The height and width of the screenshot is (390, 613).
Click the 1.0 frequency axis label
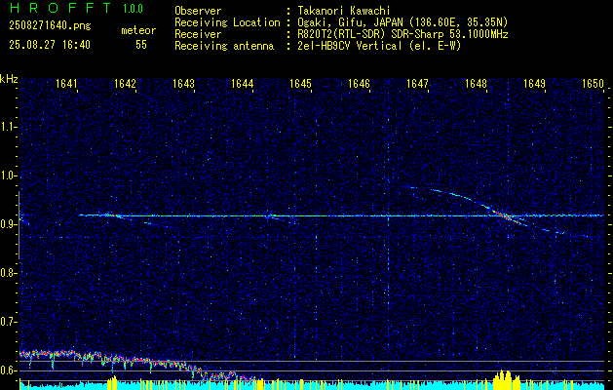point(9,175)
